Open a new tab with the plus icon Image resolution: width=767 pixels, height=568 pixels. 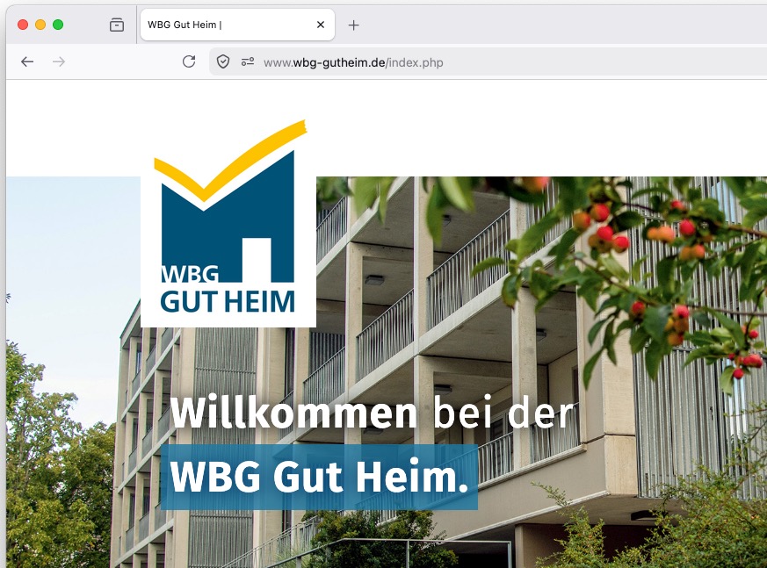353,25
